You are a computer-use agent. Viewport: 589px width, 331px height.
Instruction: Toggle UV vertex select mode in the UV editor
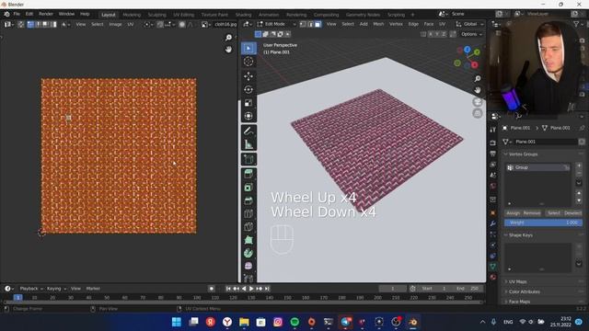[x=30, y=25]
